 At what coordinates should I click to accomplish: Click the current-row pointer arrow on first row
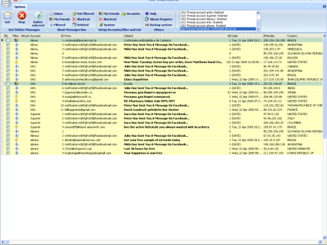pos(2,40)
